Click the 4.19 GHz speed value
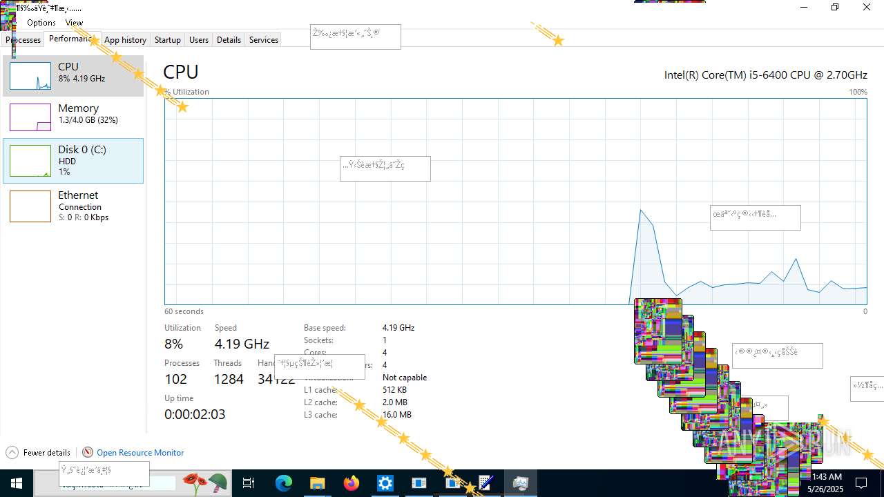 coord(242,344)
